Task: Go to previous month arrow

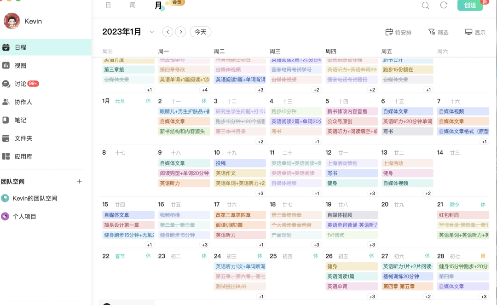Action: point(168,32)
